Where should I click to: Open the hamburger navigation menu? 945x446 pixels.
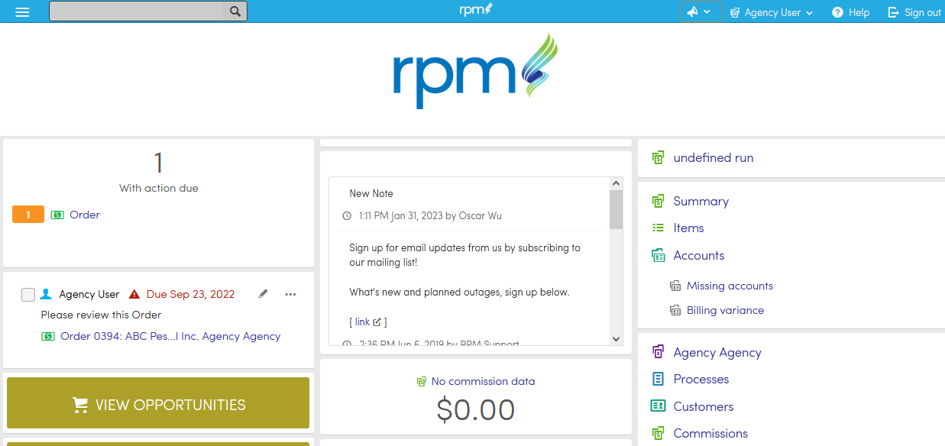pyautogui.click(x=22, y=12)
